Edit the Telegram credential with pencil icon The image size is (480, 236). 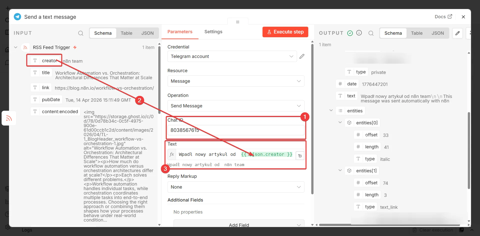tap(302, 56)
